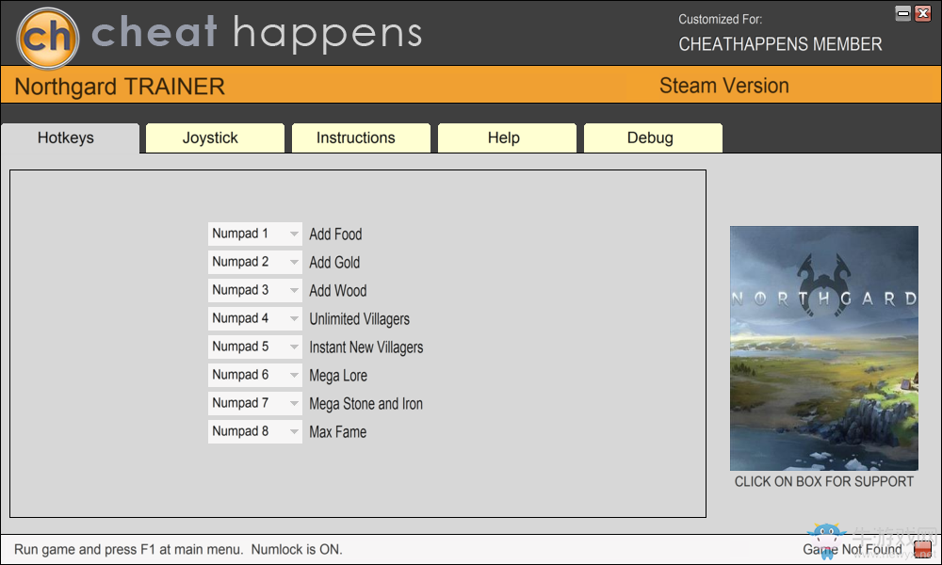The height and width of the screenshot is (565, 942).
Task: Click the red game status indicator icon
Action: click(x=921, y=549)
